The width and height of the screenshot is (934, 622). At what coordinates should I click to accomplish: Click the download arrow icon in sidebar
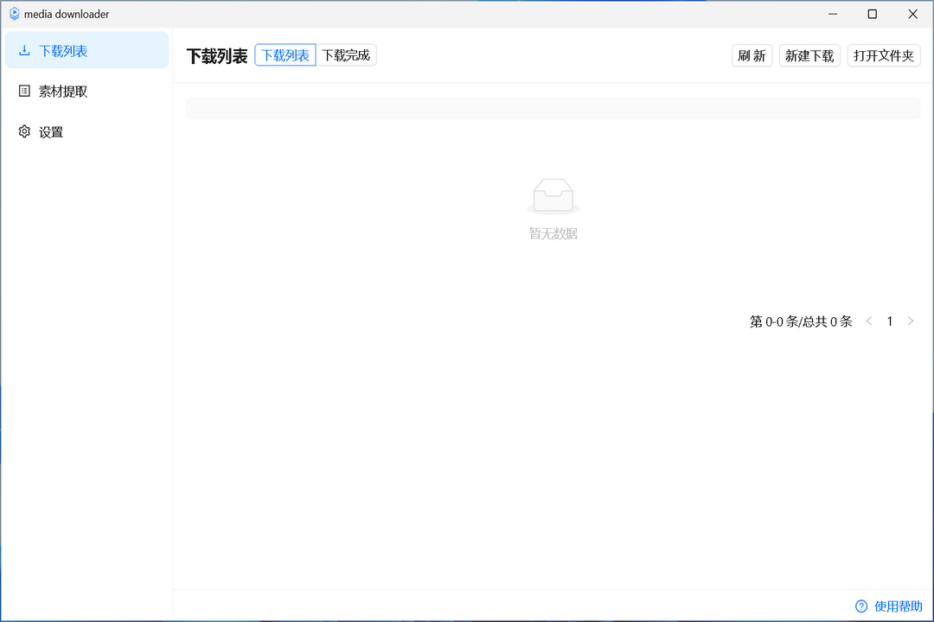pos(24,51)
